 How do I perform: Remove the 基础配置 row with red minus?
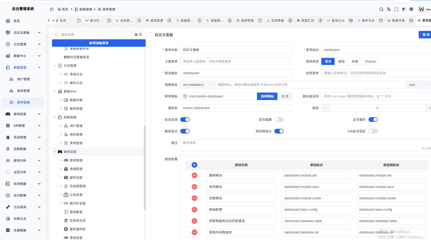[194, 209]
